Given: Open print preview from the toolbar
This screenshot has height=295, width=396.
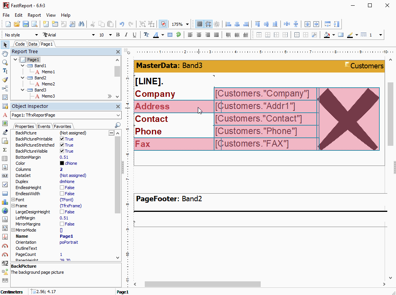Looking at the screenshot, I should pyautogui.click(x=34, y=24).
